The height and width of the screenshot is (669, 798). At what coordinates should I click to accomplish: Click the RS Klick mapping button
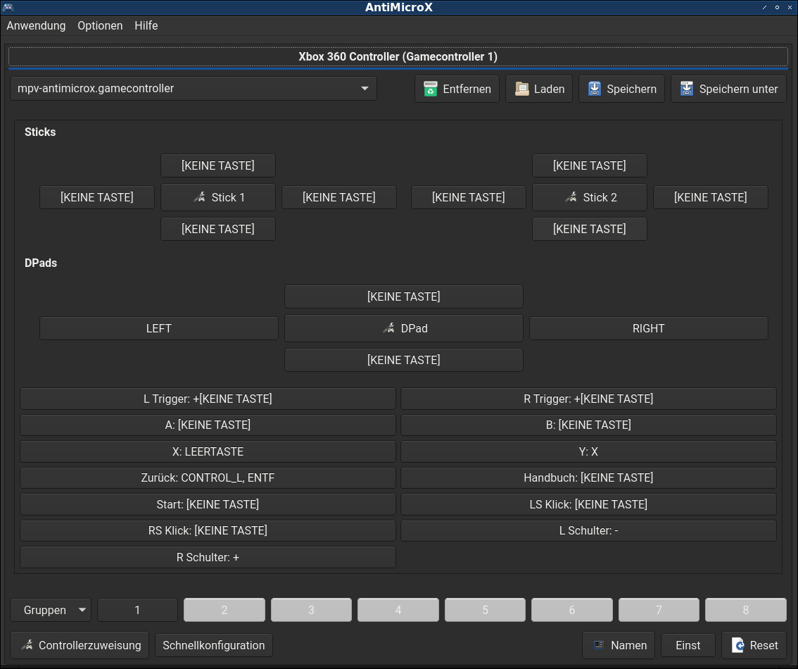208,530
